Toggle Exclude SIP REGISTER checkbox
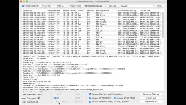Screen dimensions: 186x105 click(90, 98)
